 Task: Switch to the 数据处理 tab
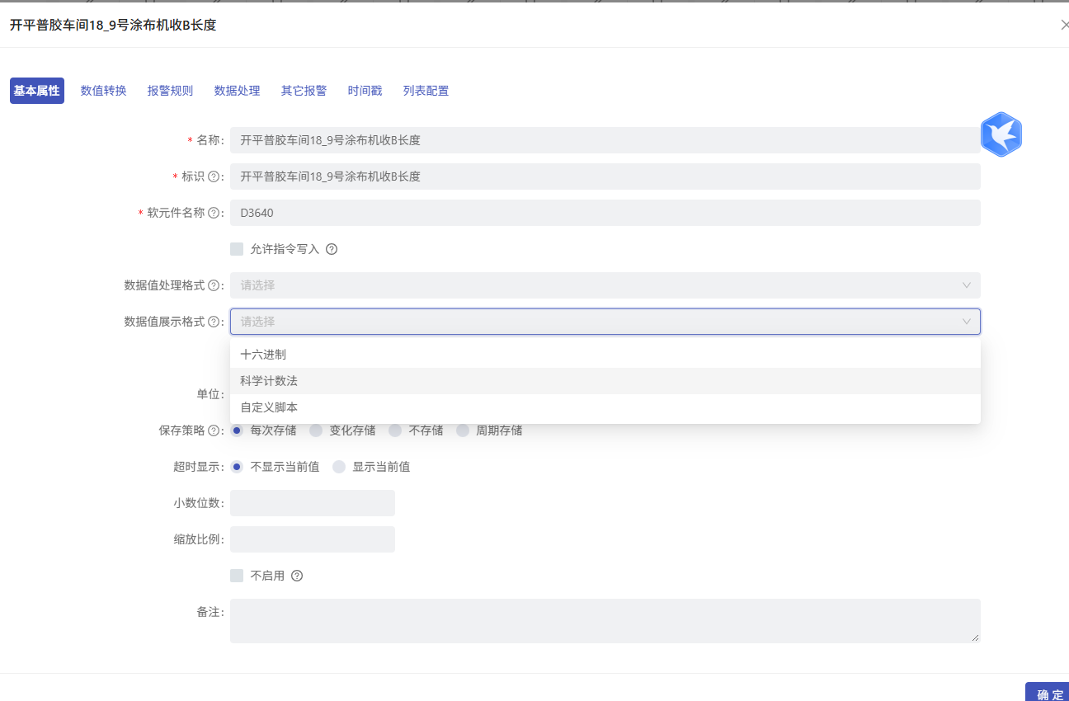point(238,91)
